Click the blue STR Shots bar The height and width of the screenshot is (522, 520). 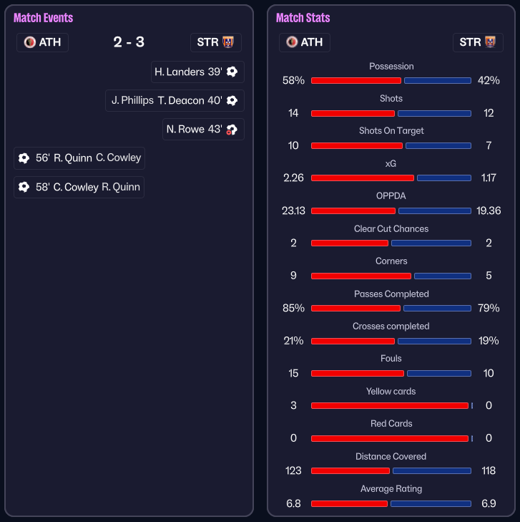(x=434, y=113)
